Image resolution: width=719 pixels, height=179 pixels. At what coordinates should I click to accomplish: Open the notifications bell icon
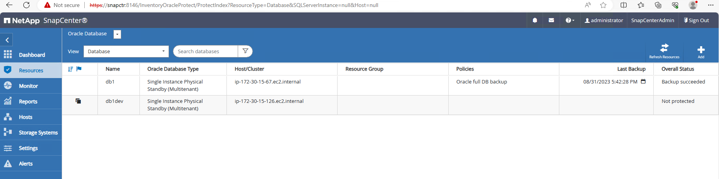click(x=535, y=20)
